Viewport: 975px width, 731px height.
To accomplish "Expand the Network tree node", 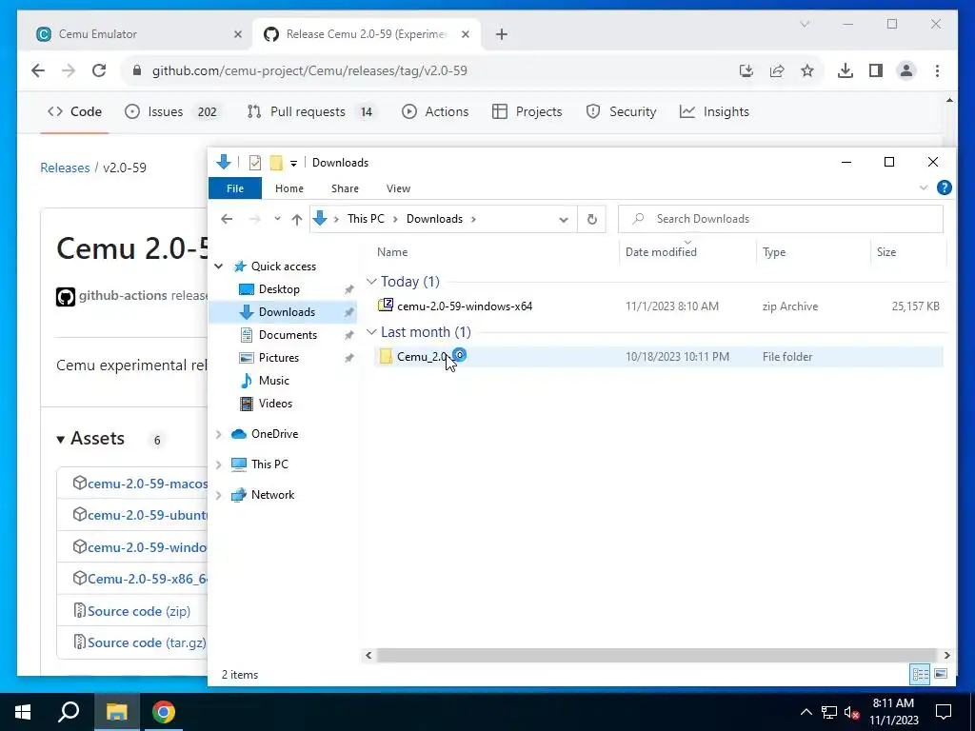I will (x=219, y=495).
